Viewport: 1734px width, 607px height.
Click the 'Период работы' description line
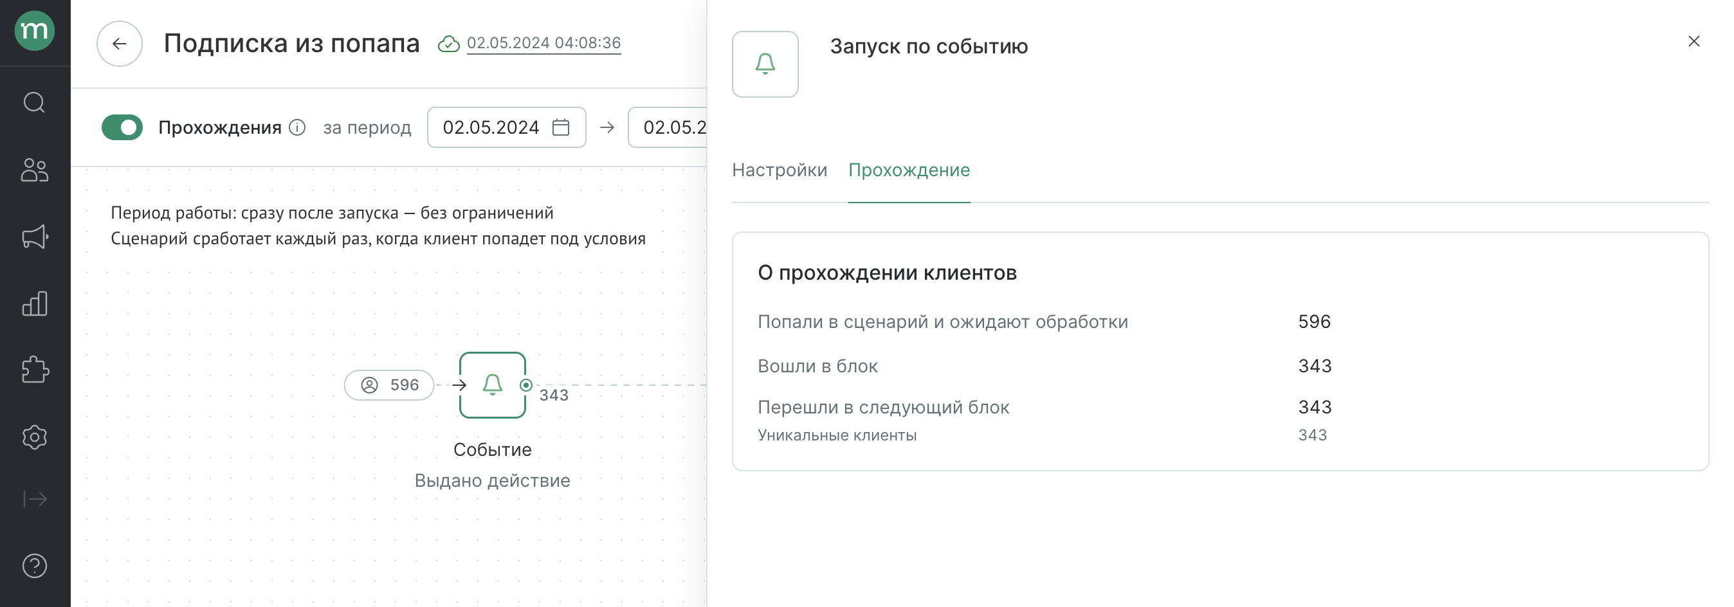tap(332, 213)
